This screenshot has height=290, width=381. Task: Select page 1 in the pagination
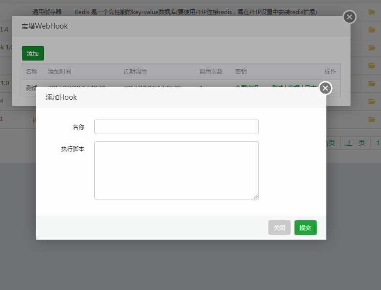pyautogui.click(x=377, y=143)
